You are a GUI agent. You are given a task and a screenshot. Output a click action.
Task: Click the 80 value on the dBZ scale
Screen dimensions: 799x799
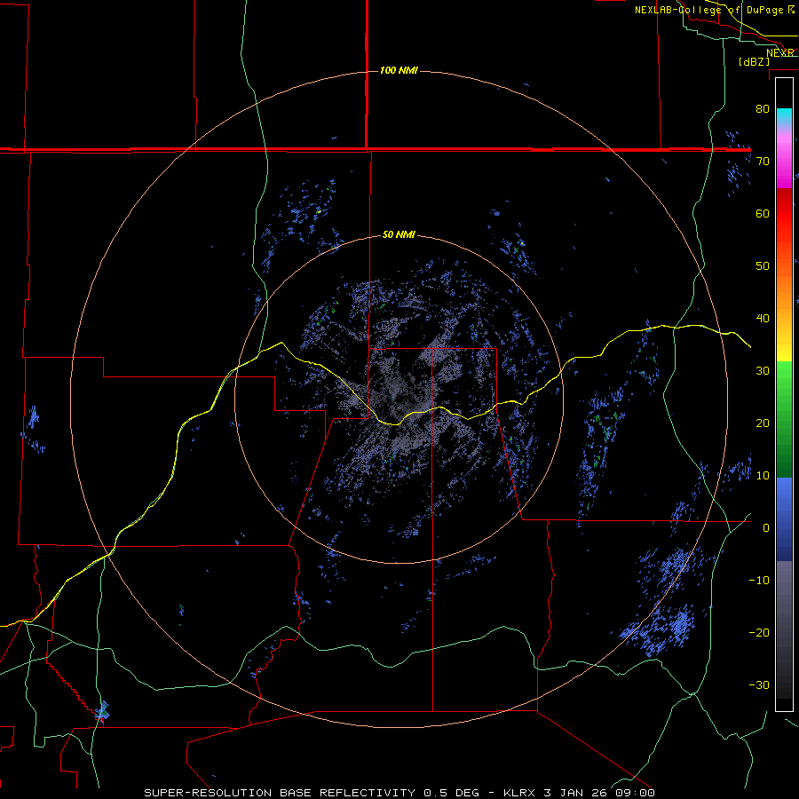click(x=763, y=108)
